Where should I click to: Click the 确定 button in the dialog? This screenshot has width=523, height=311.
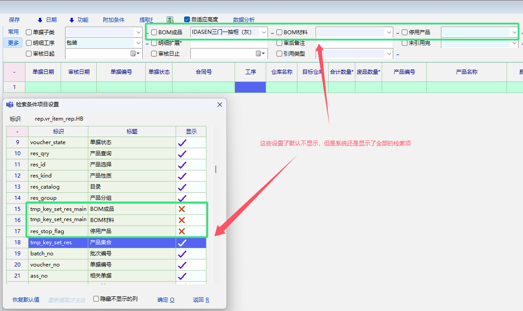point(165,300)
